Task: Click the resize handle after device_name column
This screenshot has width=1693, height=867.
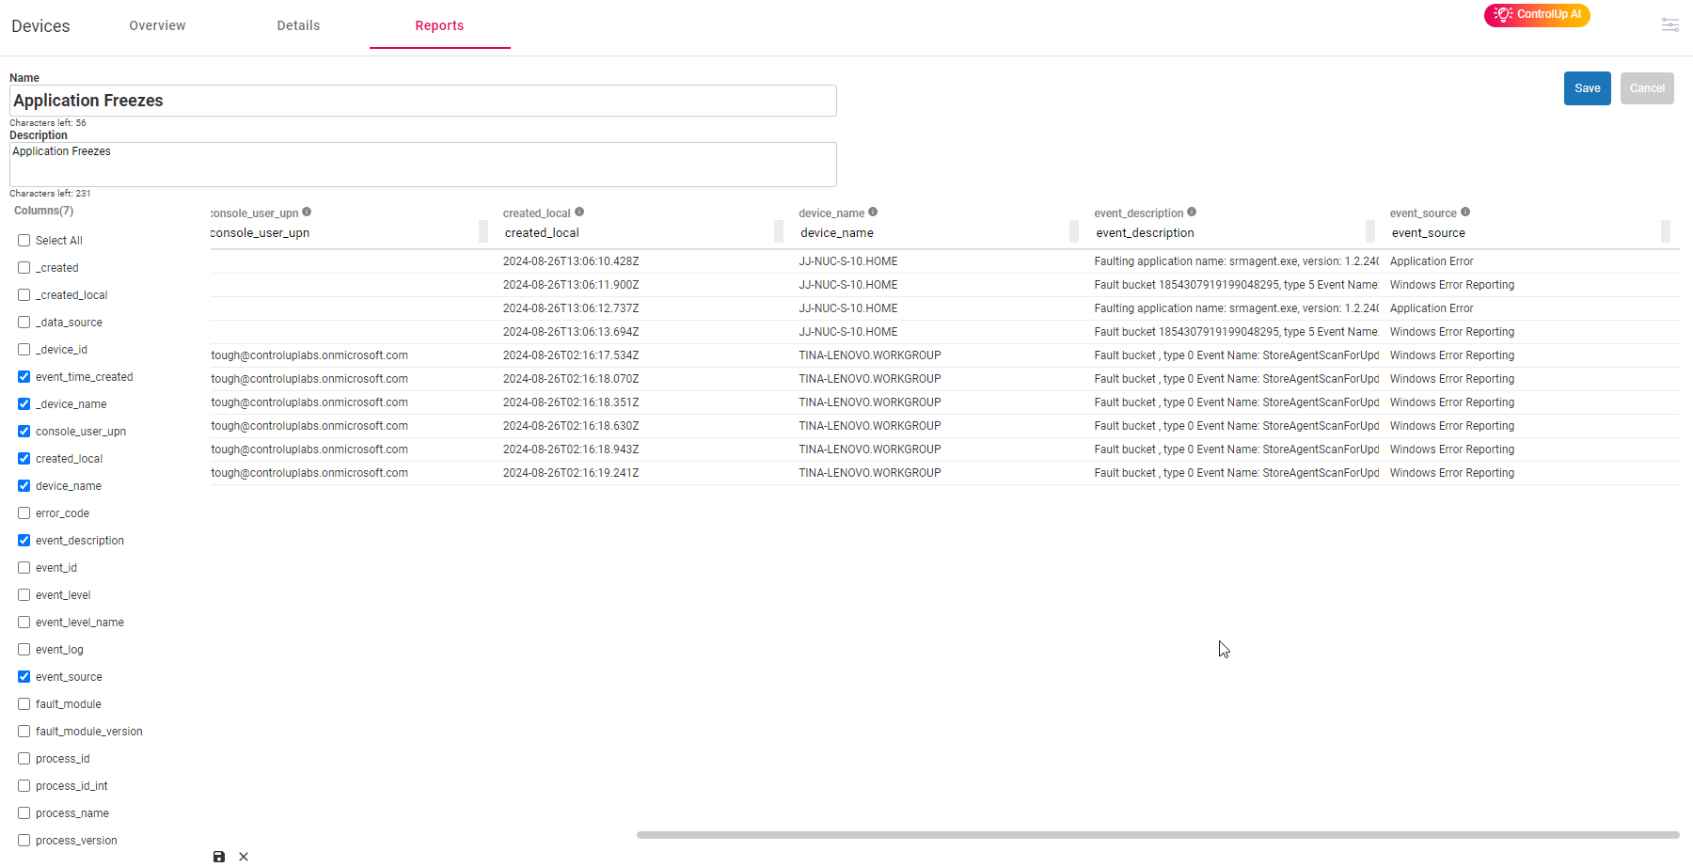Action: 1074,231
